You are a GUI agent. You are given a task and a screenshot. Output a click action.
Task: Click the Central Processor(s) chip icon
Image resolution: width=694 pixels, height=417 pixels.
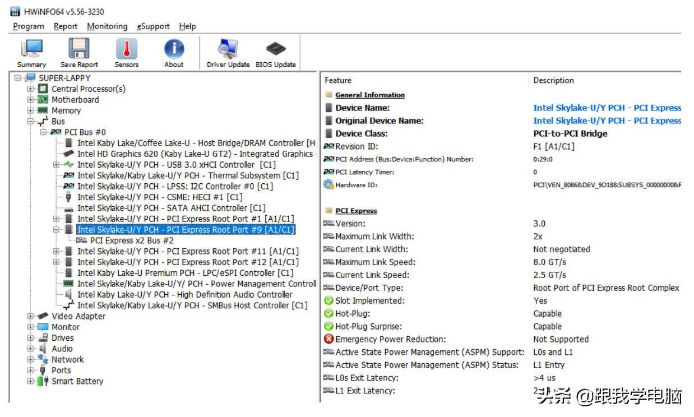43,89
